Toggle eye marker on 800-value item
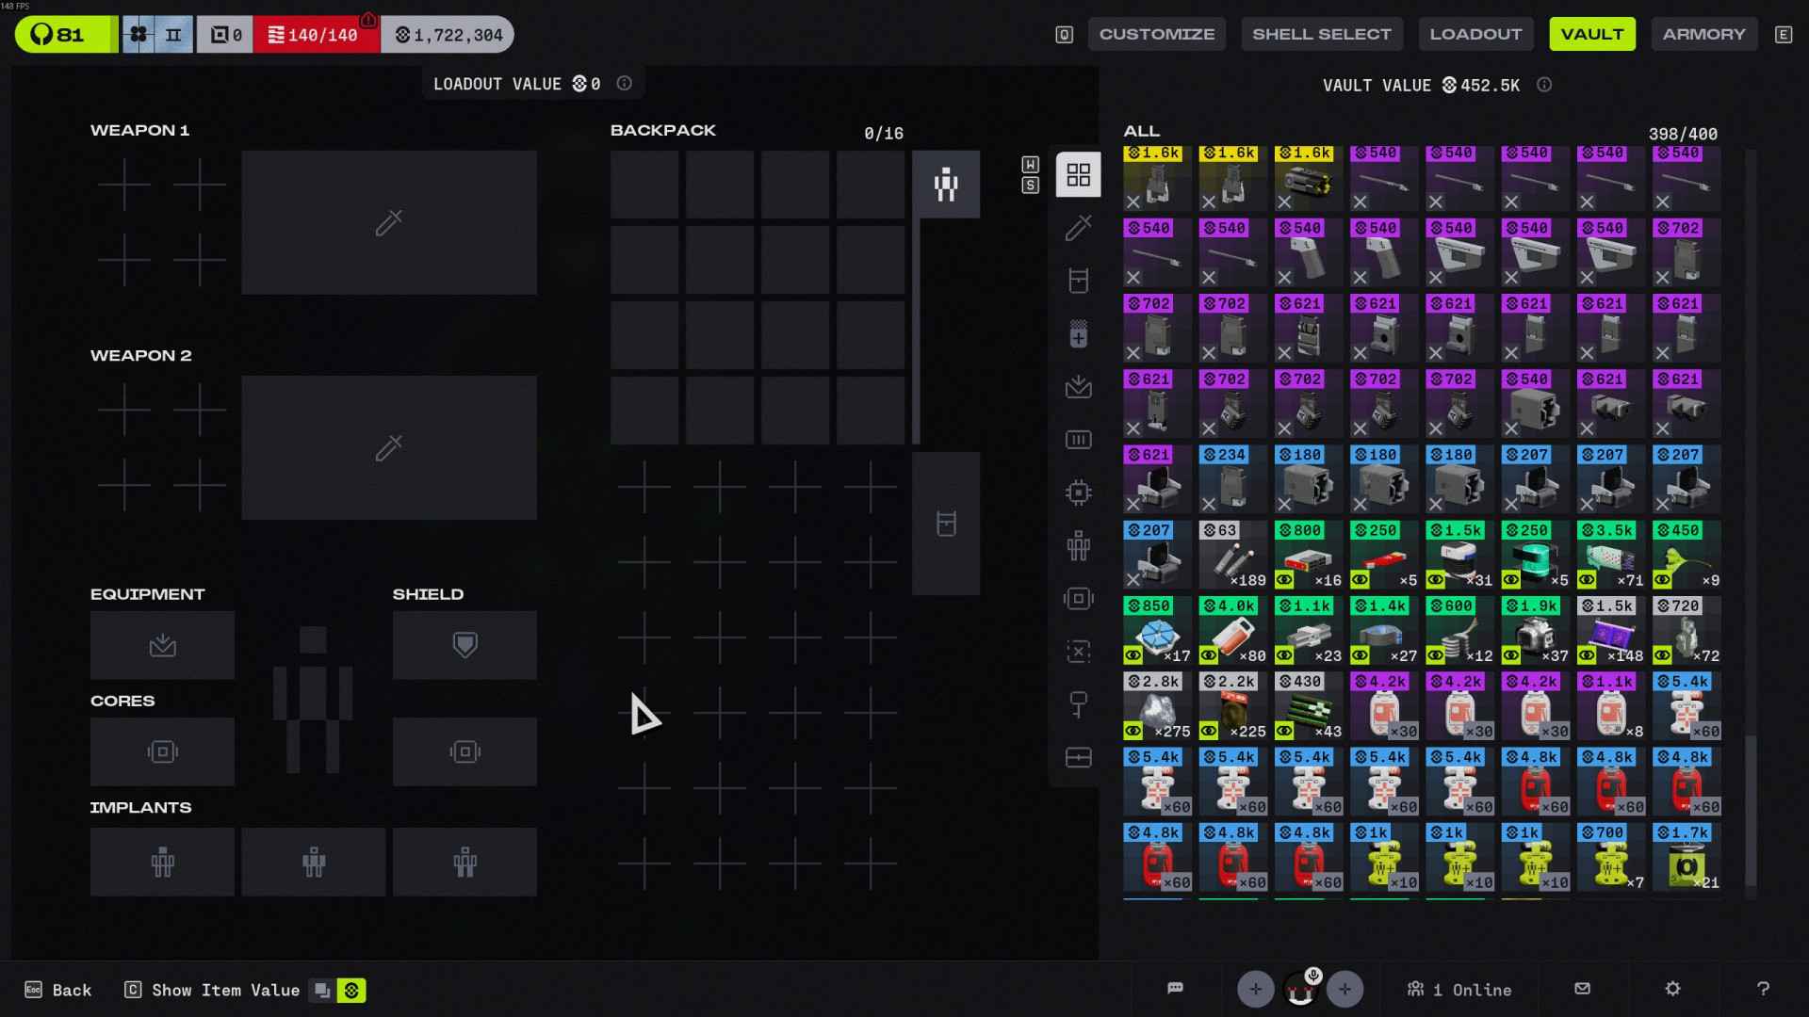Viewport: 1809px width, 1017px height. (x=1284, y=580)
